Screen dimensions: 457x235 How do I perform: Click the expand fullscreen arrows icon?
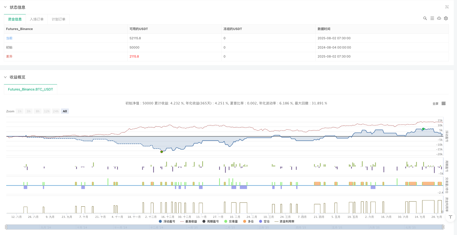click(447, 7)
